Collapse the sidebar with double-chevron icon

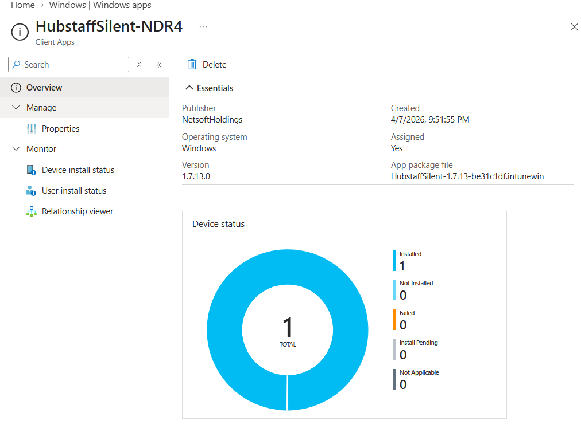(159, 65)
